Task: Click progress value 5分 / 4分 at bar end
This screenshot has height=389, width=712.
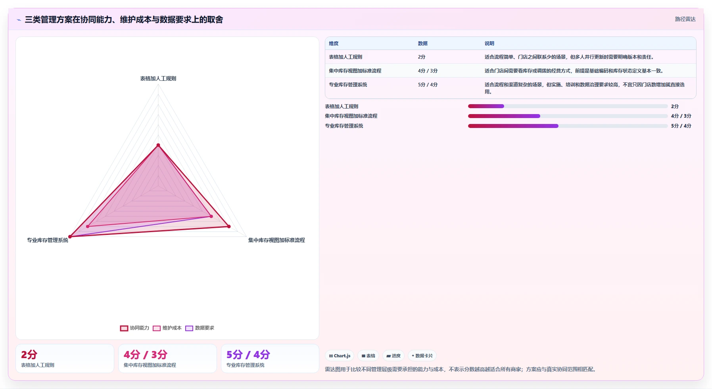Action: tap(681, 126)
